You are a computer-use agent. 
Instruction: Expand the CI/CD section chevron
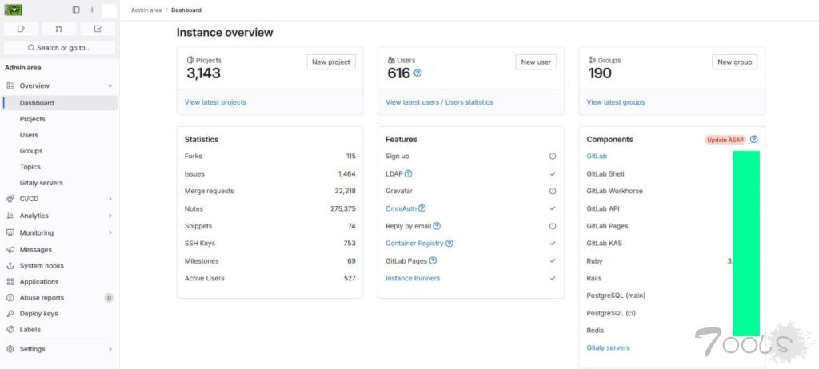(110, 199)
